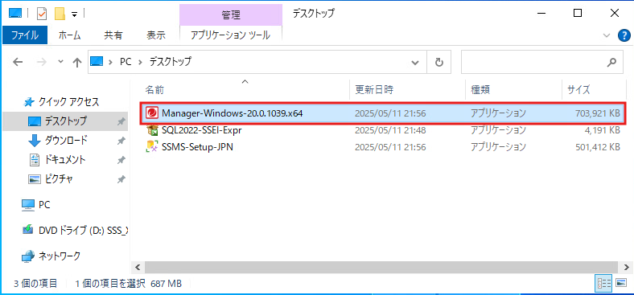Click PC in the address breadcrumb
The height and width of the screenshot is (295, 634).
tap(126, 62)
